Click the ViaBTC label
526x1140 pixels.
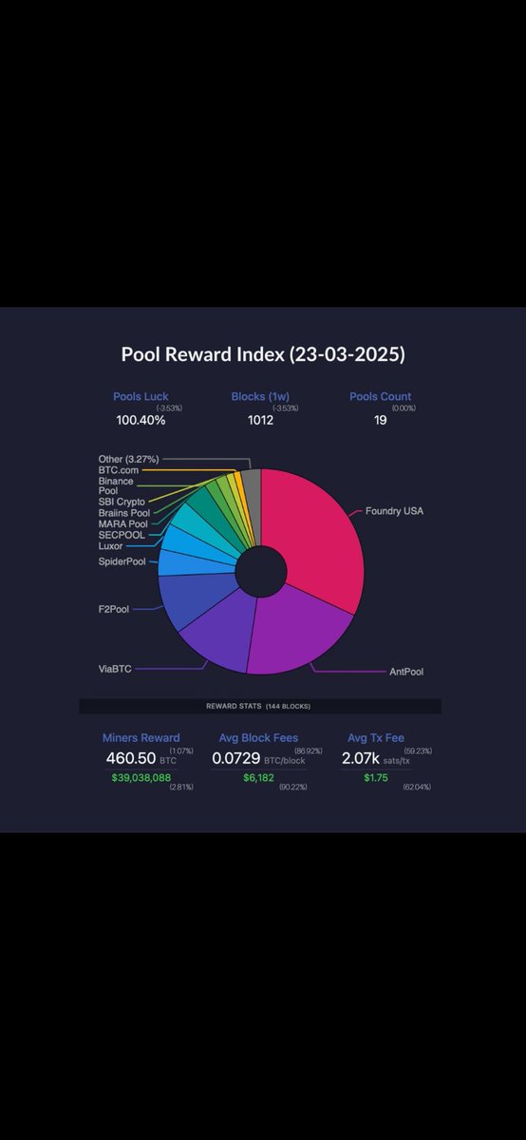(115, 670)
